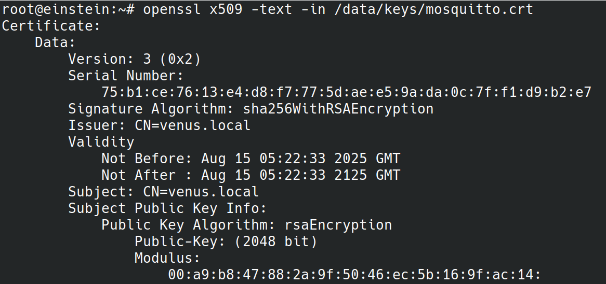Click the "Subject Public Key Info:" line
606x284 pixels.
tap(167, 208)
